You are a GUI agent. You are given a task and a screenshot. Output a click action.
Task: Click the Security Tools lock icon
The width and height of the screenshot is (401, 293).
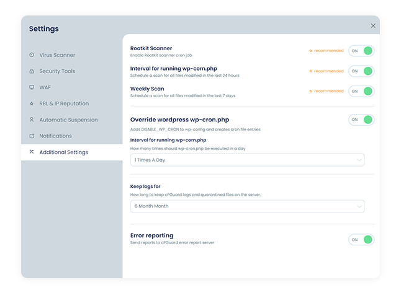[x=32, y=71]
